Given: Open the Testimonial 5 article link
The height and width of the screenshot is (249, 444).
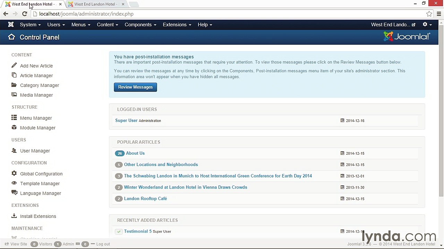Looking at the screenshot, I should [138, 231].
